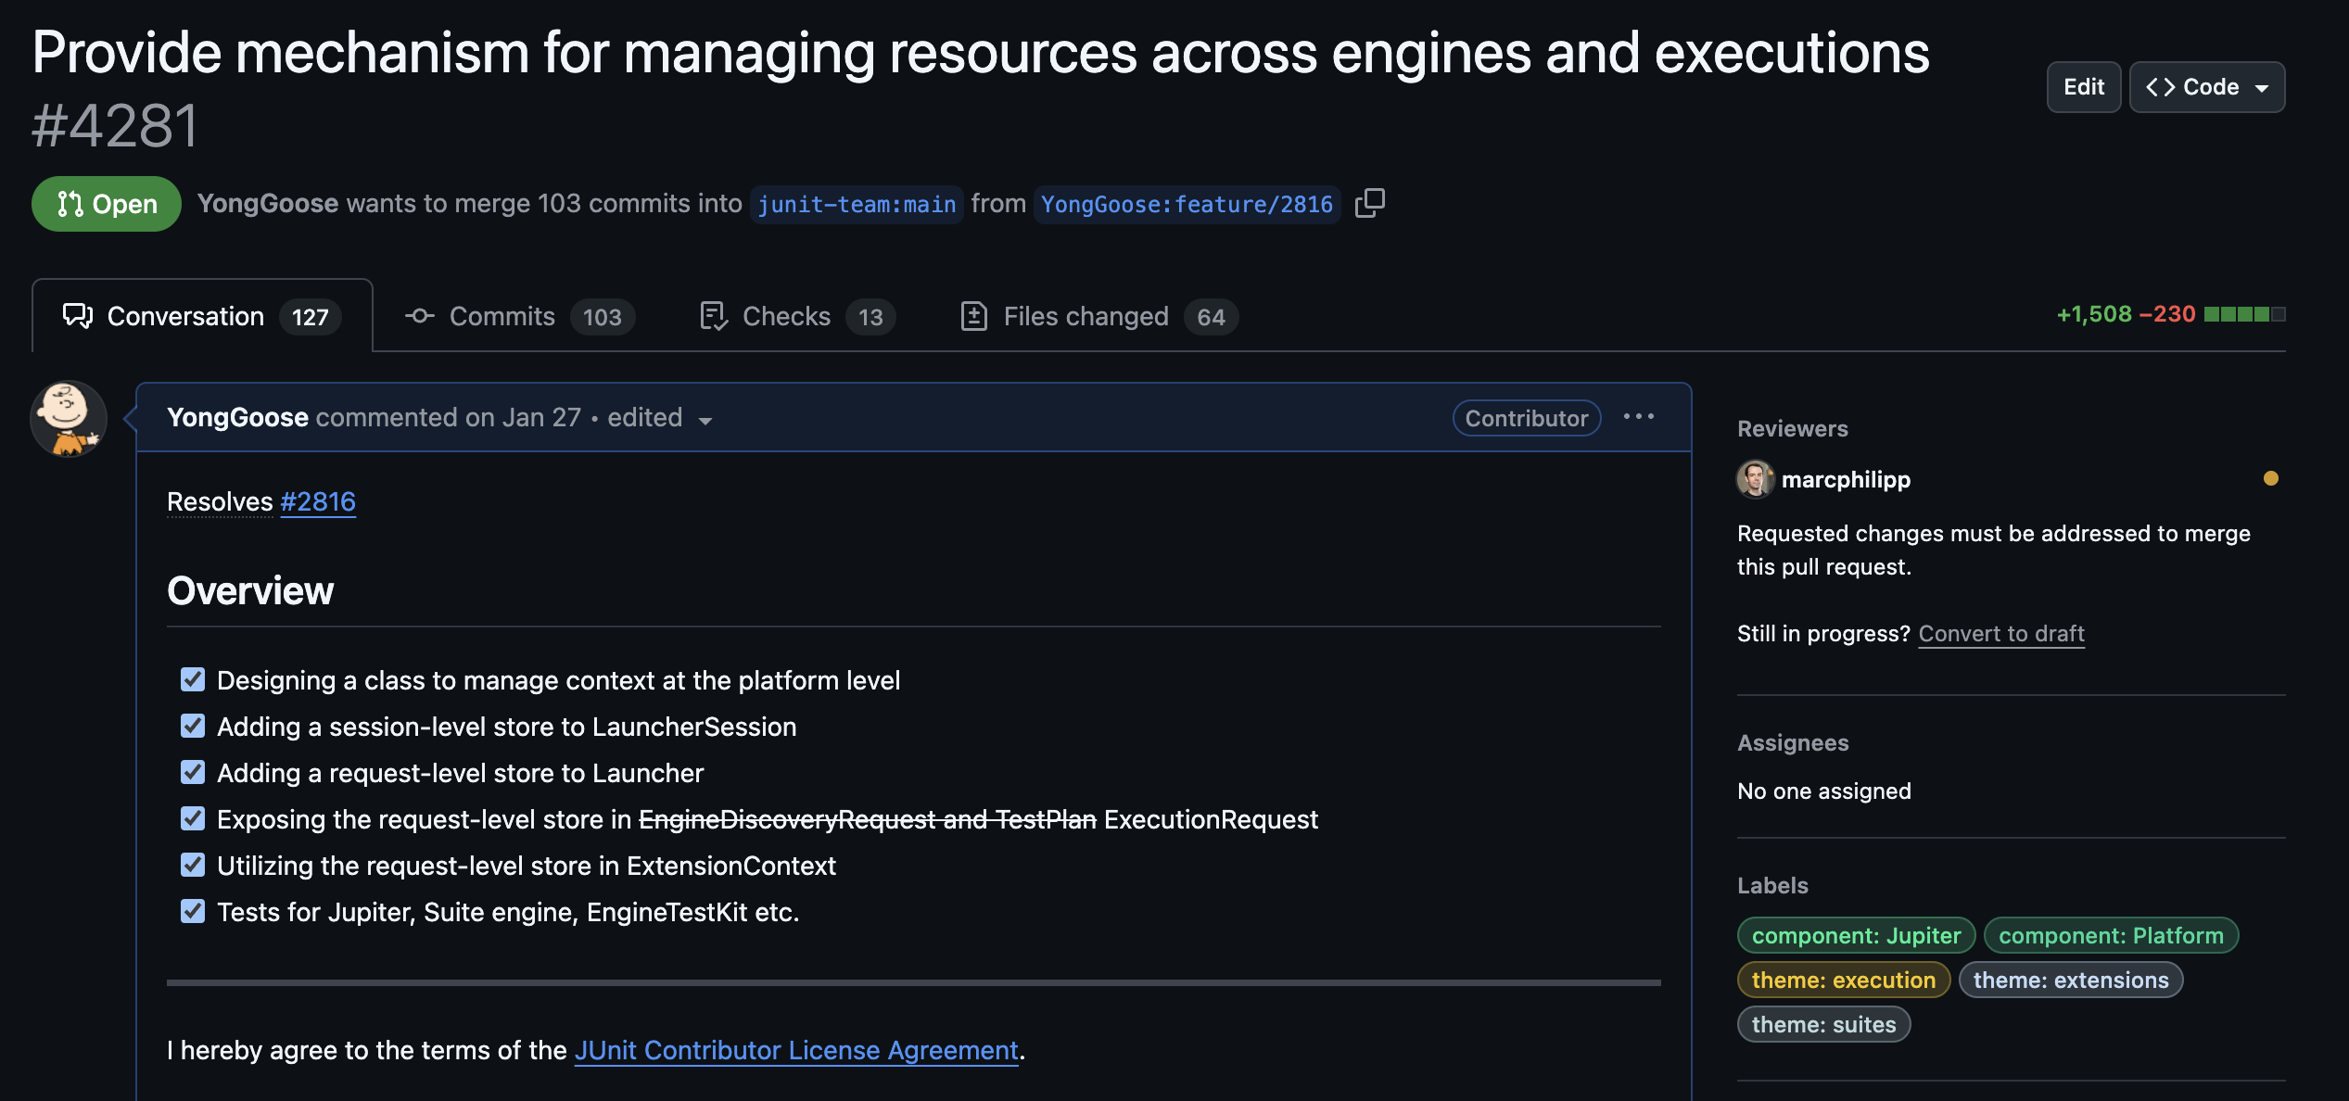Screen dimensions: 2349x1101
Task: Open the Reviewers section heading
Action: pos(1792,428)
